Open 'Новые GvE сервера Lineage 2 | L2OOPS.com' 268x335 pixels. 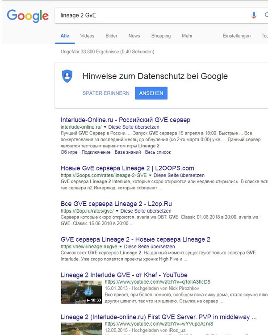click(x=127, y=168)
